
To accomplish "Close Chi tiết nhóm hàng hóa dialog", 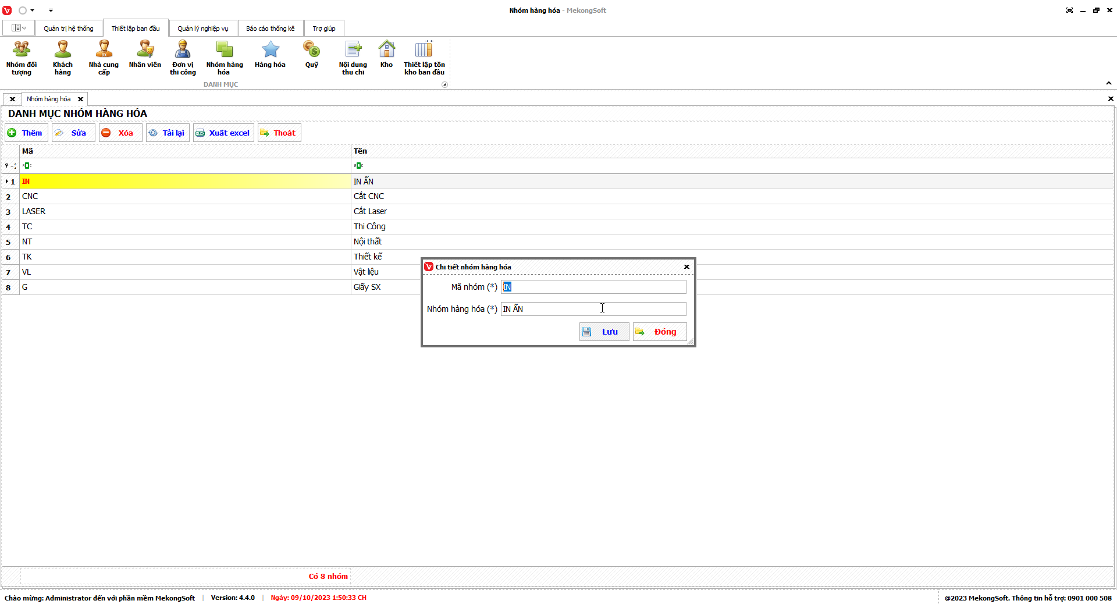I will 686,267.
